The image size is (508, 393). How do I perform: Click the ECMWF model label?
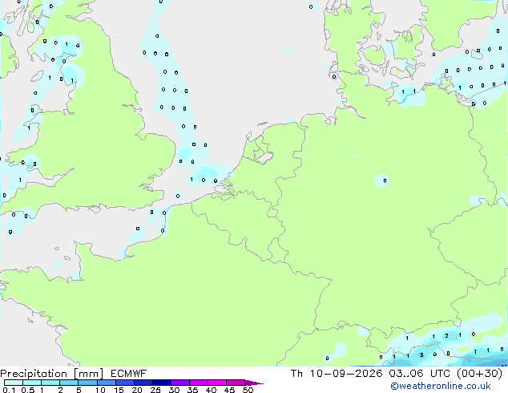(129, 374)
